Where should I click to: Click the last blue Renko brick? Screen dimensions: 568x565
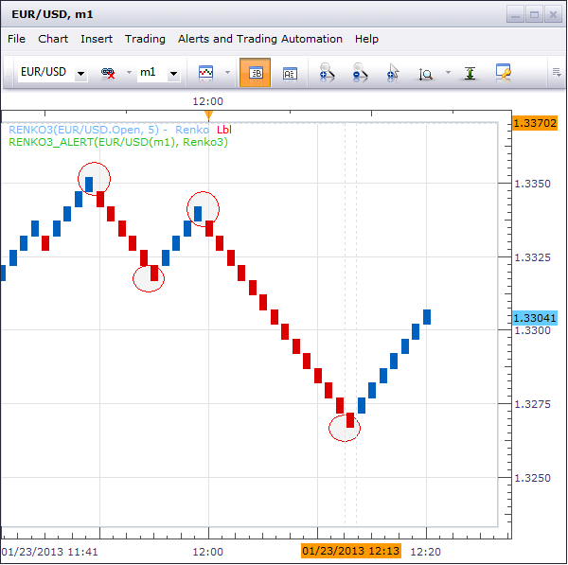427,317
